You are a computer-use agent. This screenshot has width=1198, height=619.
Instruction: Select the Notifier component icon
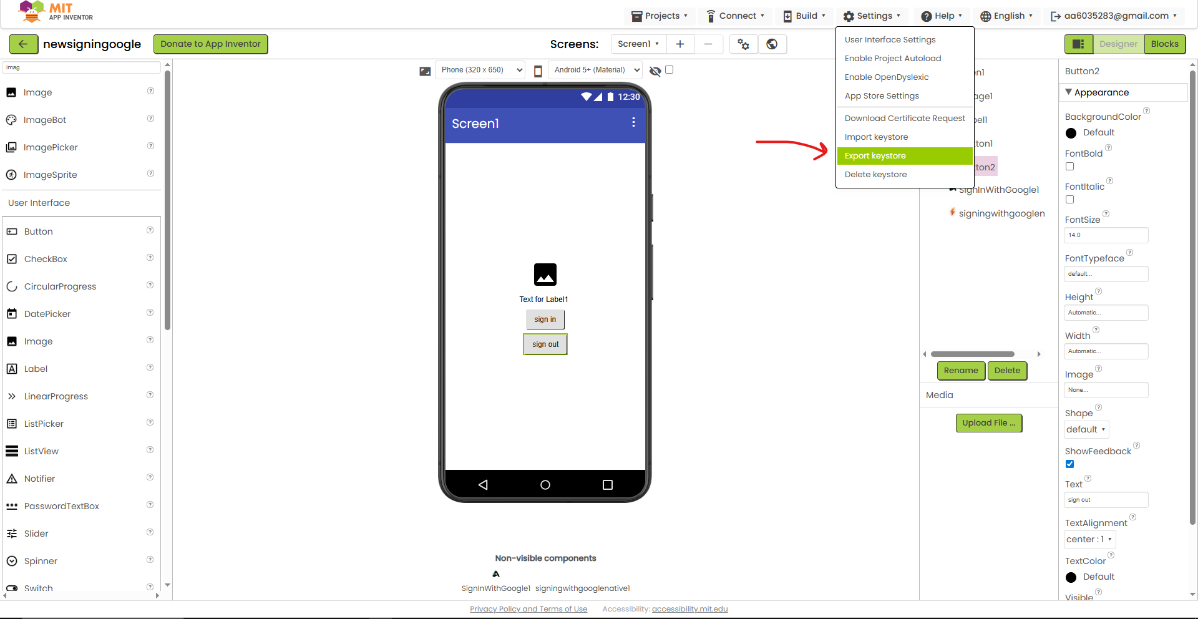tap(12, 479)
